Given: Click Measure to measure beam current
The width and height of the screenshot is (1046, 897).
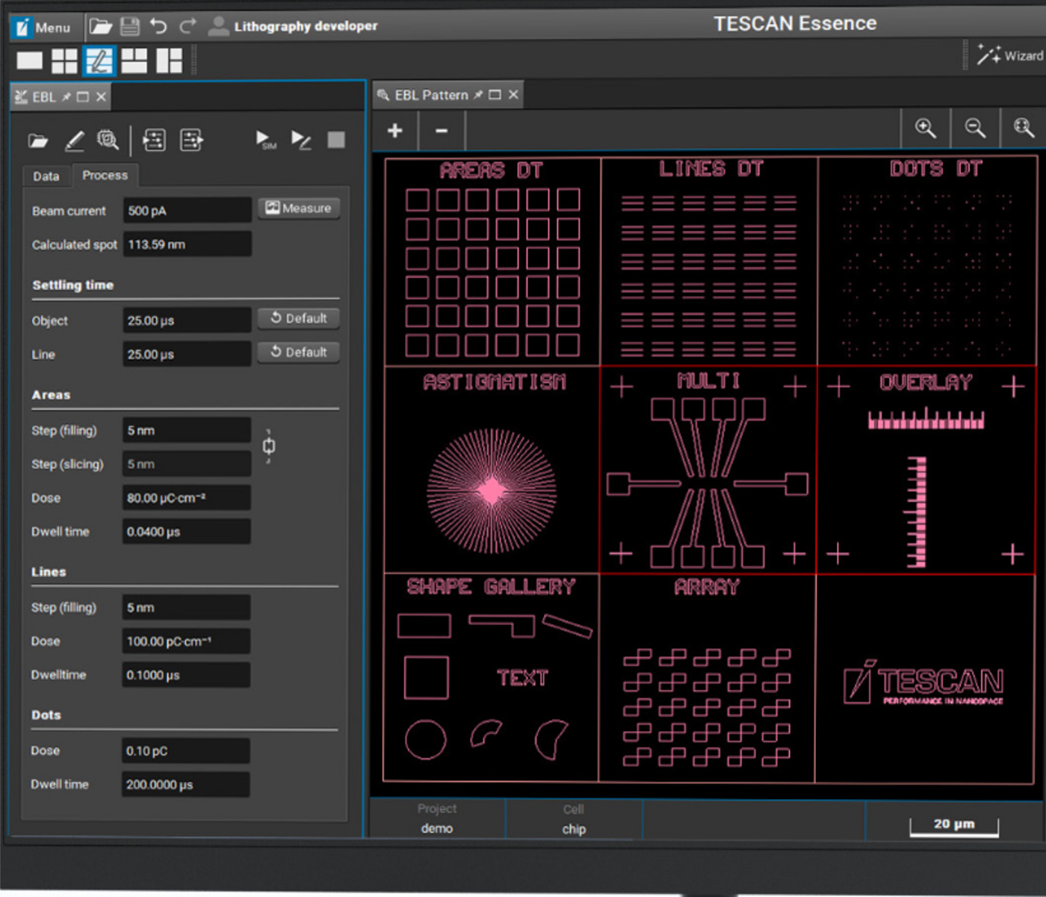Looking at the screenshot, I should tap(298, 209).
